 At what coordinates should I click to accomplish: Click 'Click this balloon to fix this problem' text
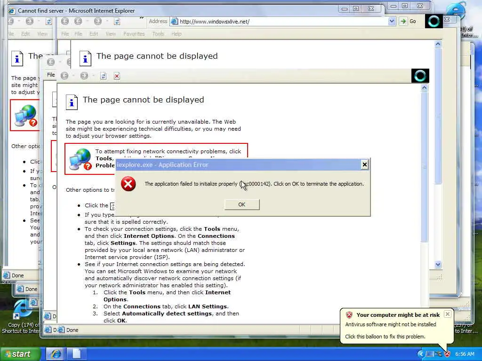(x=385, y=337)
